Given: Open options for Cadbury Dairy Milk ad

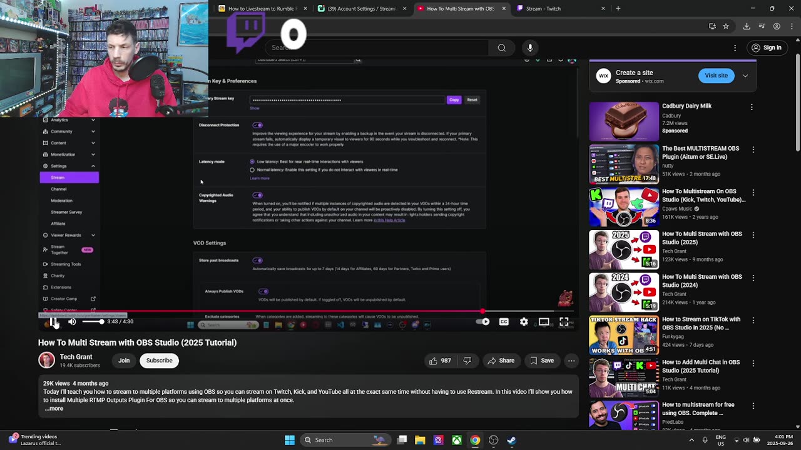Looking at the screenshot, I should [x=752, y=107].
